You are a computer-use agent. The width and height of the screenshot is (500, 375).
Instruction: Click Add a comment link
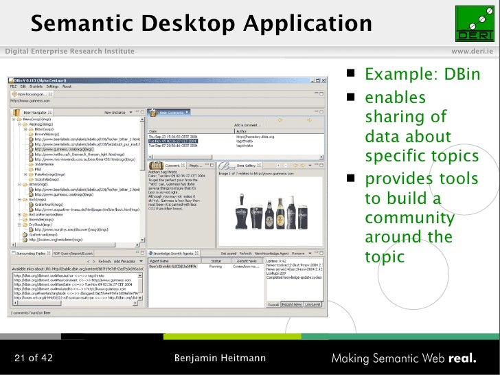click(247, 125)
